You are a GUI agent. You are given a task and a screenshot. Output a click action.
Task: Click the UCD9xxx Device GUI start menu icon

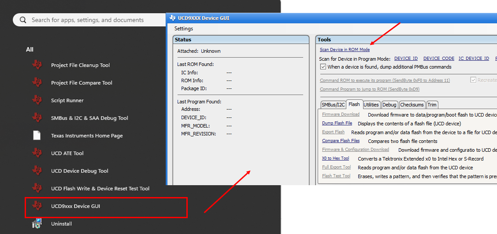pyautogui.click(x=37, y=206)
